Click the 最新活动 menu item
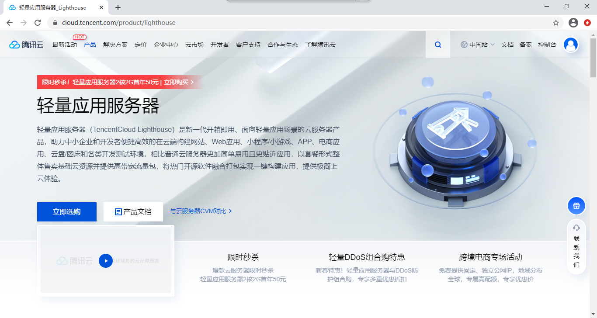The image size is (597, 318). 64,44
